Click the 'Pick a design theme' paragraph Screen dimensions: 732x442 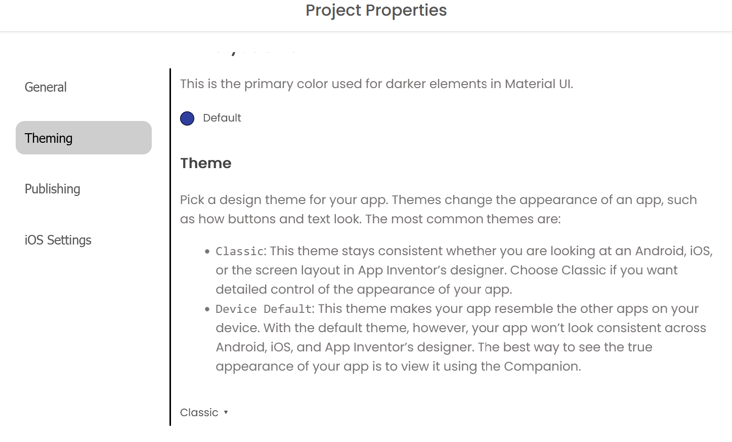[x=438, y=209]
